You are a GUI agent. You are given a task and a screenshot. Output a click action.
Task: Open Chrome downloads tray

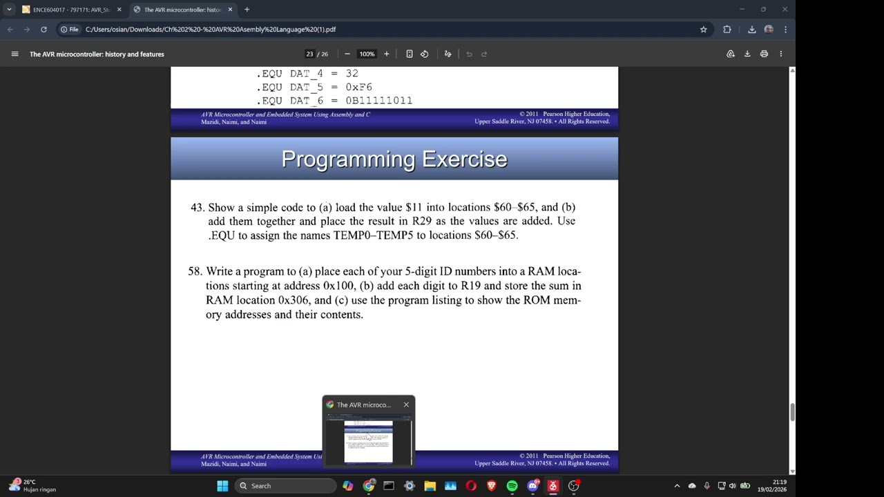[752, 29]
